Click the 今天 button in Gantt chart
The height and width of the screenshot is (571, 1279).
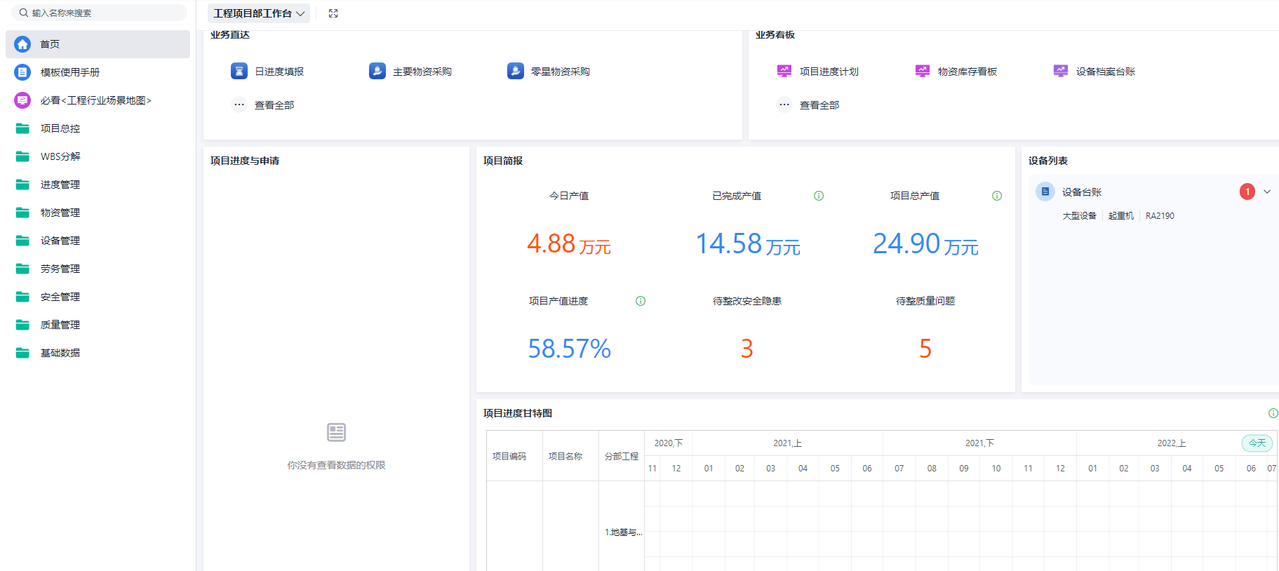pos(1257,443)
